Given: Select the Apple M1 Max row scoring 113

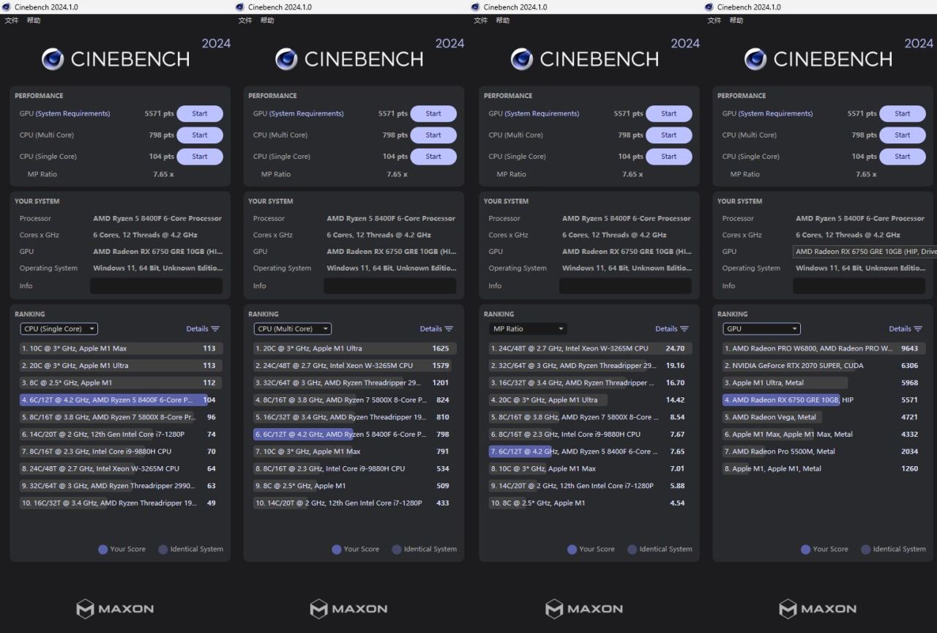Looking at the screenshot, I should coord(121,349).
